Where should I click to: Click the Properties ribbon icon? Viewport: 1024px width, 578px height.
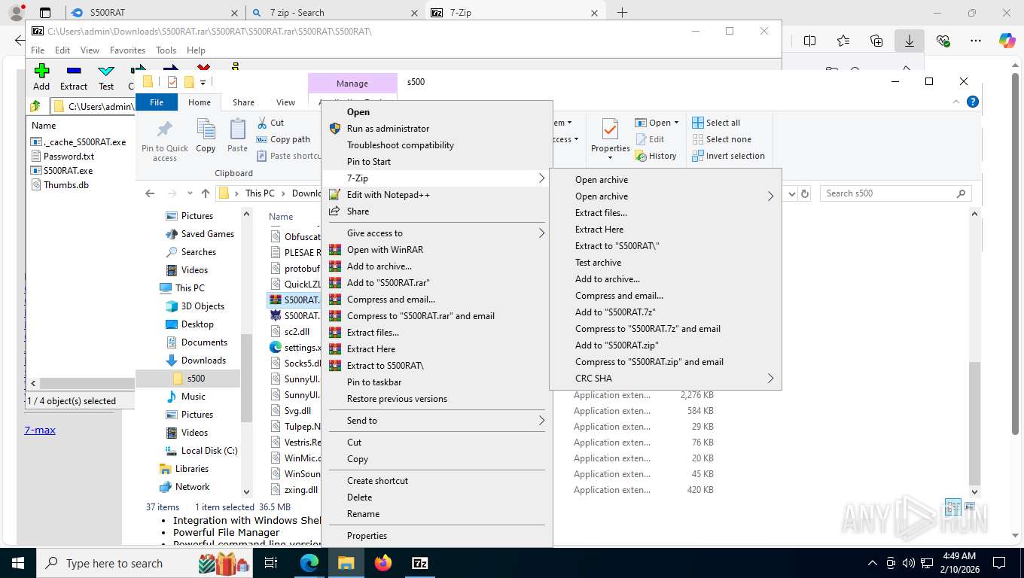(x=610, y=129)
